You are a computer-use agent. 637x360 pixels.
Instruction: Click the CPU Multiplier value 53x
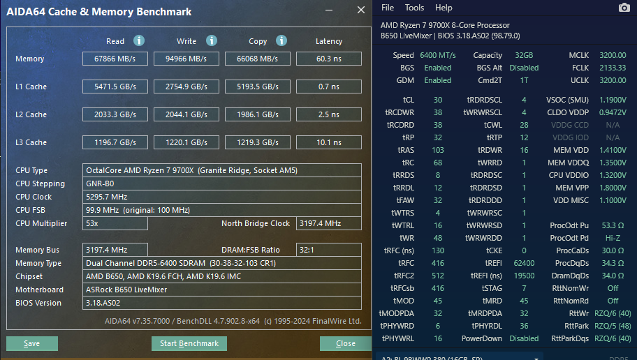(115, 223)
